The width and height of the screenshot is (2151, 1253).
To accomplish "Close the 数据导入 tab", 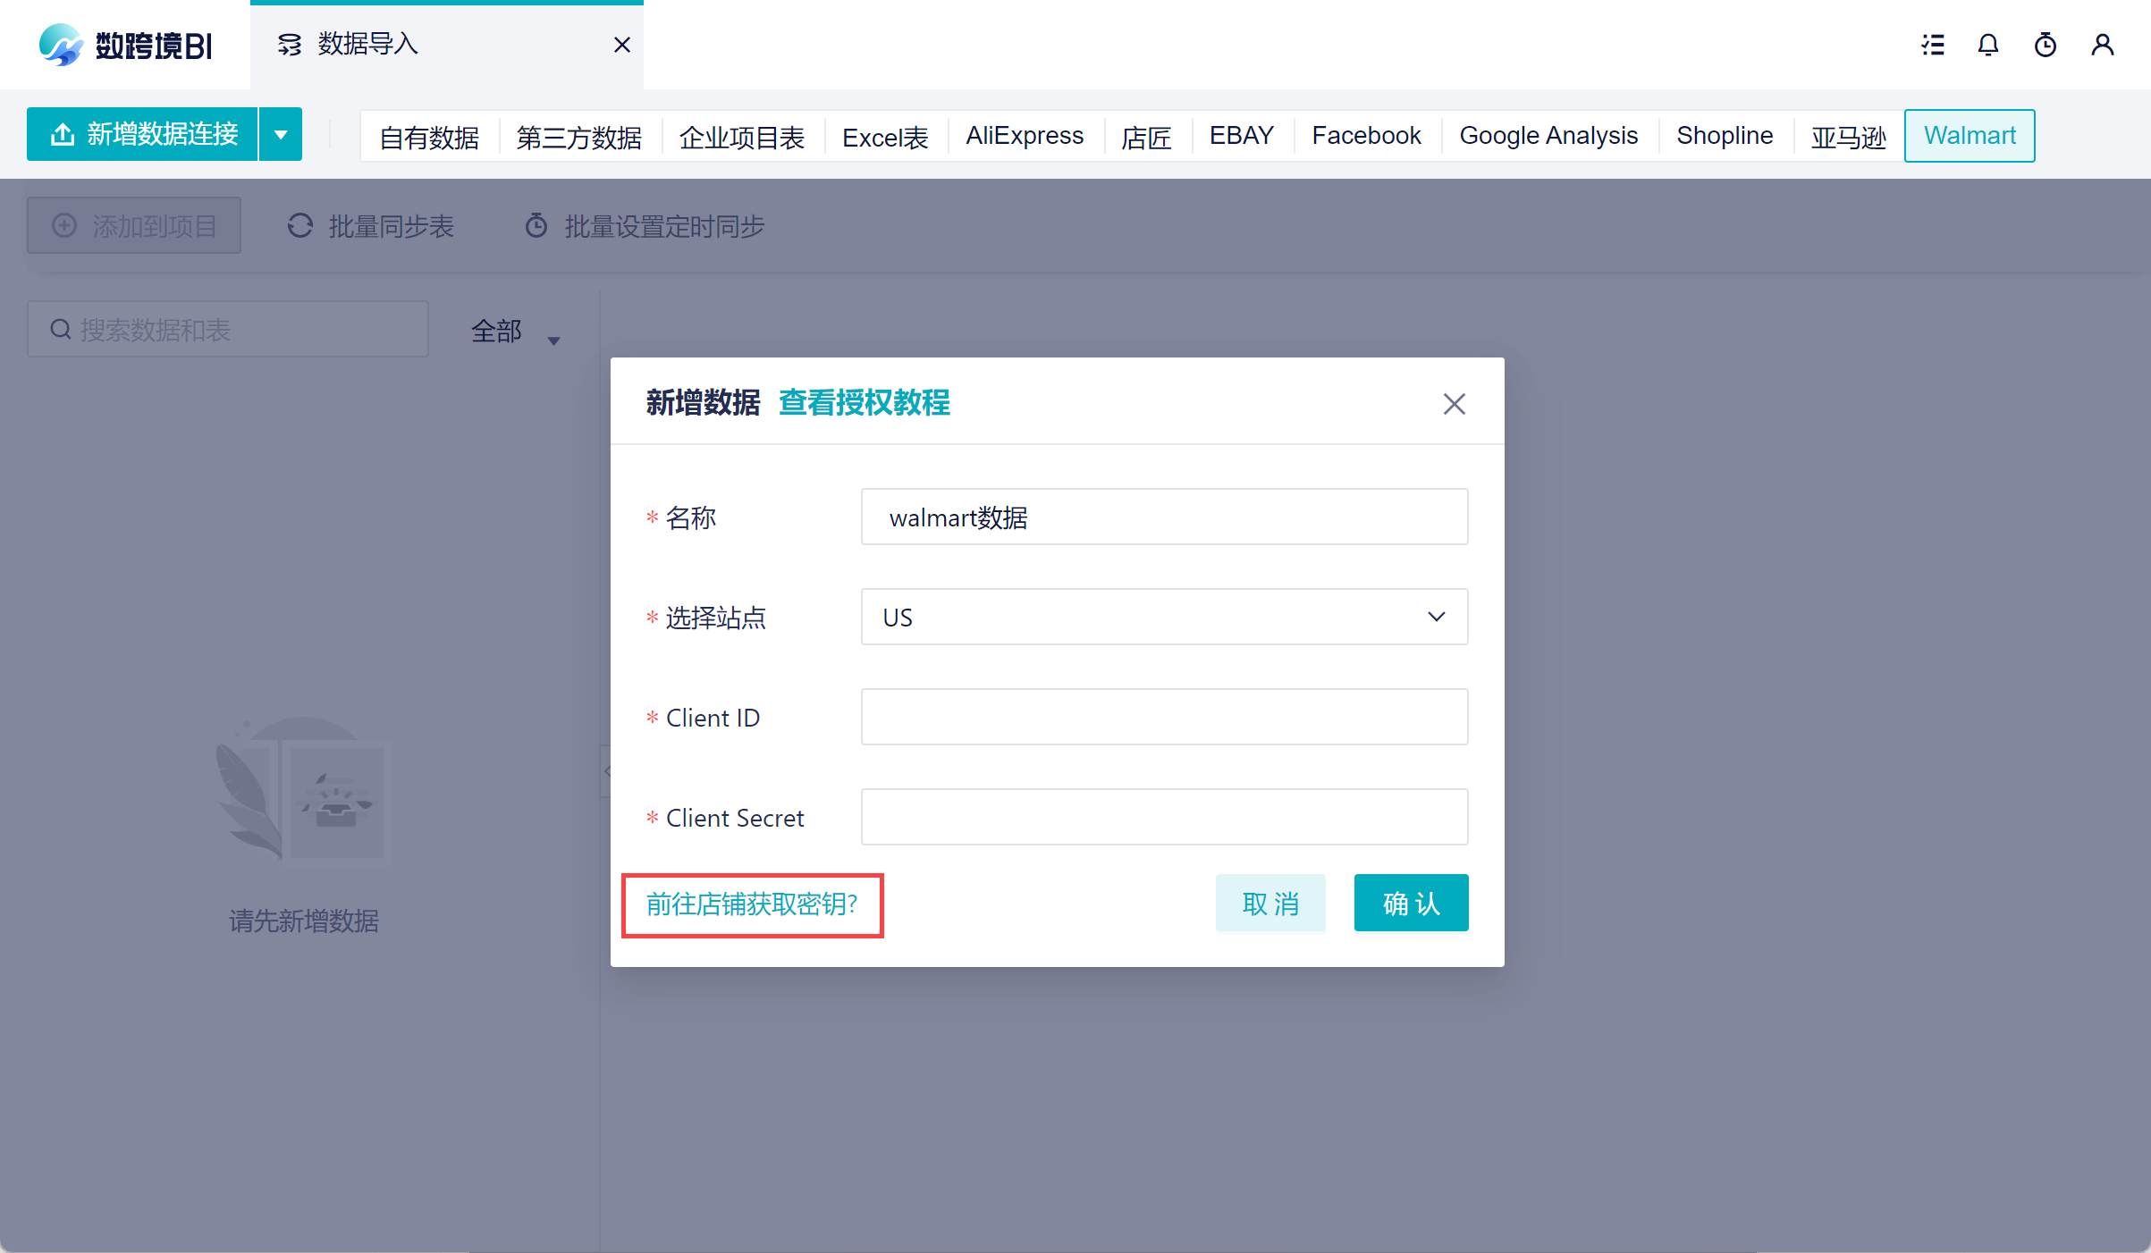I will click(x=622, y=45).
